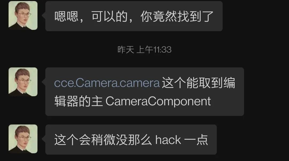Click the 昨天 上午11:33 timestamp
289x161 pixels.
(x=144, y=50)
